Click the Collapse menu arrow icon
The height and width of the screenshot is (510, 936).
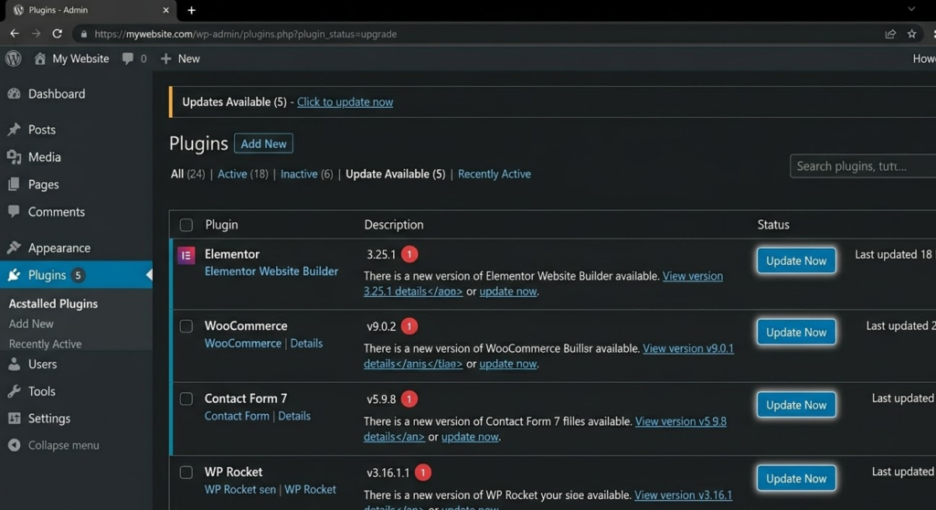[14, 446]
